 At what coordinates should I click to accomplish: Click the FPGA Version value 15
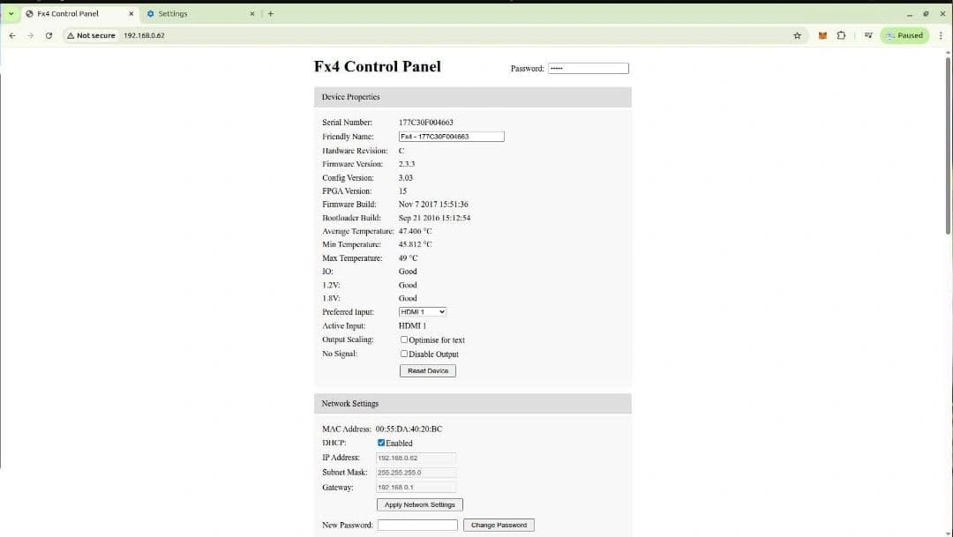pos(402,190)
